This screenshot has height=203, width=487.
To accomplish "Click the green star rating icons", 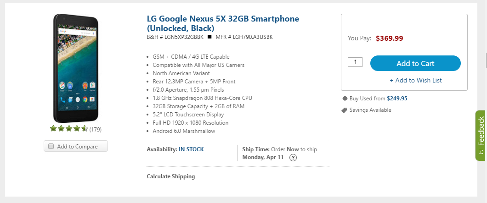I will [x=69, y=128].
